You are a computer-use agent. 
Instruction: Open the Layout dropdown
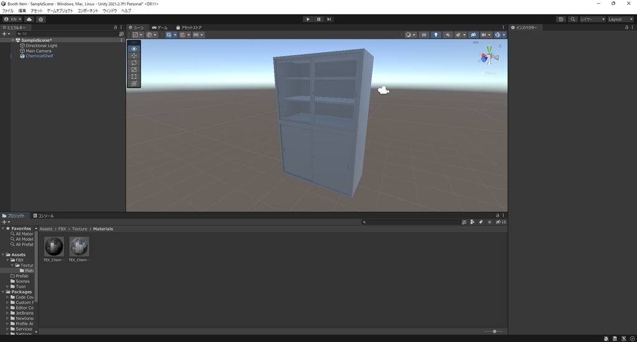[620, 19]
